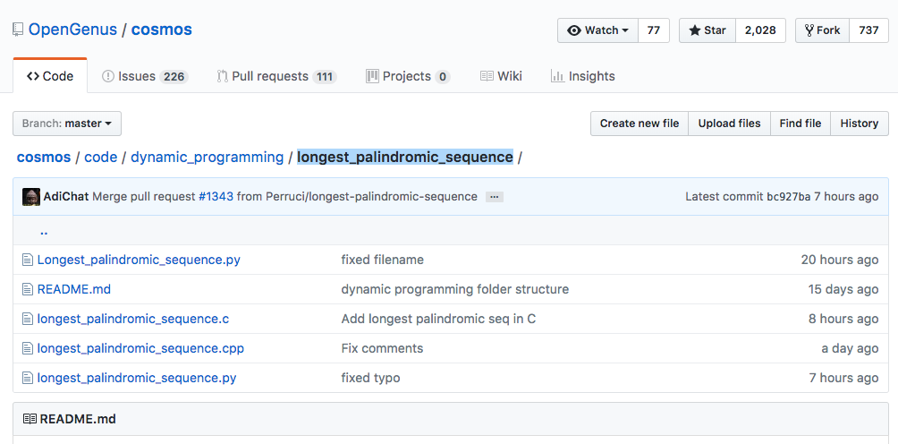The height and width of the screenshot is (444, 898).
Task: Expand commit message with ellipsis button
Action: [x=495, y=197]
